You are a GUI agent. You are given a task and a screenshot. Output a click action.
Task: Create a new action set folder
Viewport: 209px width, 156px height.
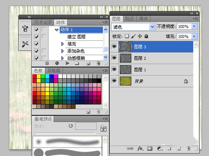click(77, 63)
